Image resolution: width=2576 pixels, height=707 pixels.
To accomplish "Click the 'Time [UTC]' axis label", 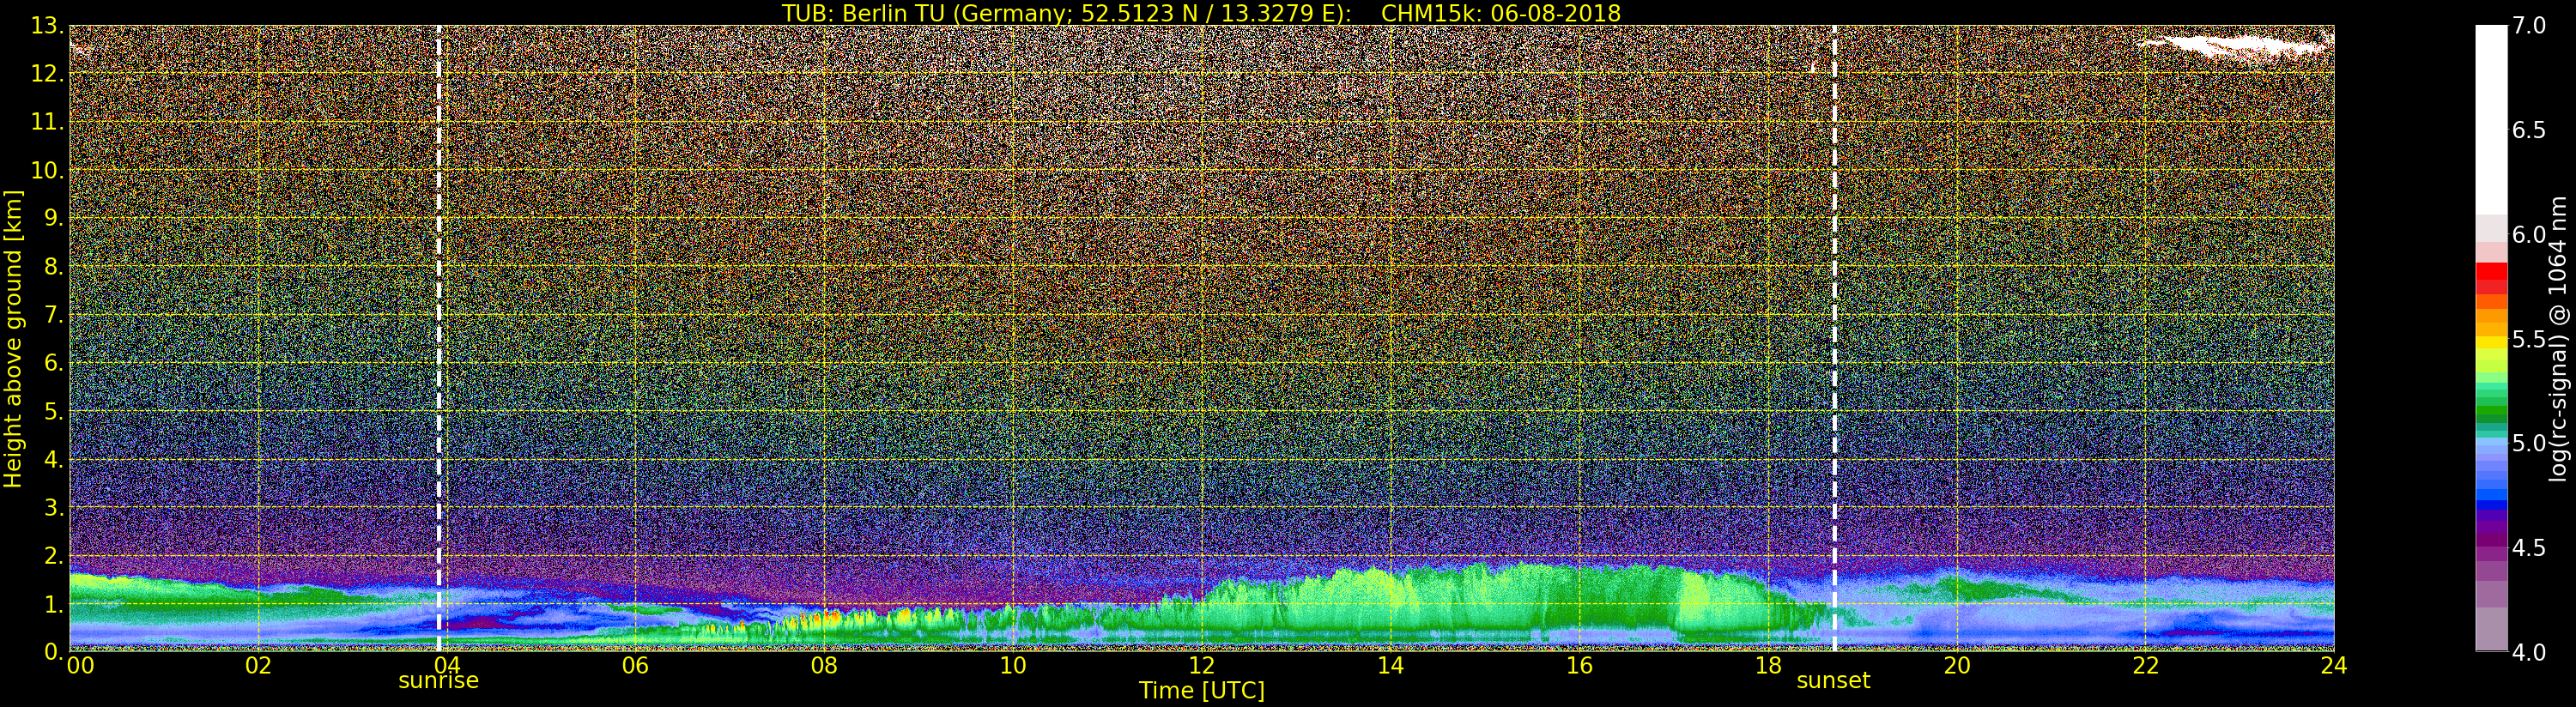I will (x=1201, y=691).
